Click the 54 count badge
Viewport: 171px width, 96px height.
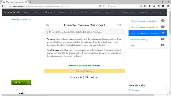point(163,21)
